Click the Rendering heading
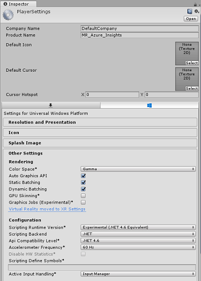The width and height of the screenshot is (201, 281). 21,162
